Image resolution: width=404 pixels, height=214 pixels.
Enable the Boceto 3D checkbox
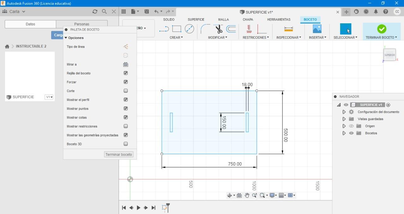pos(126,144)
